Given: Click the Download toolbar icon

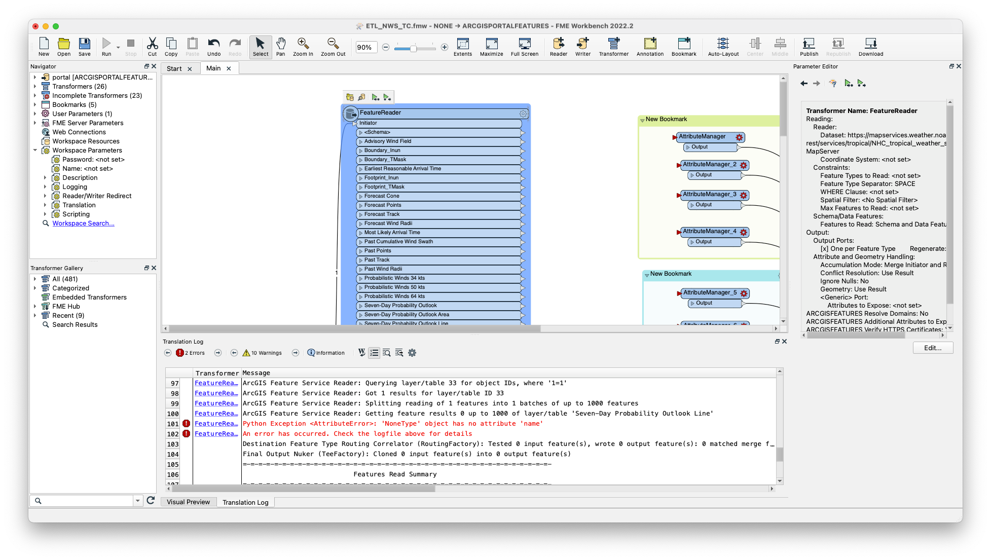Looking at the screenshot, I should click(871, 47).
